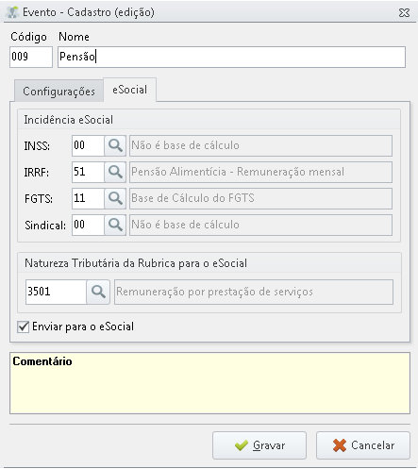
Task: Close the Evento Cadastro dialog
Action: [404, 12]
